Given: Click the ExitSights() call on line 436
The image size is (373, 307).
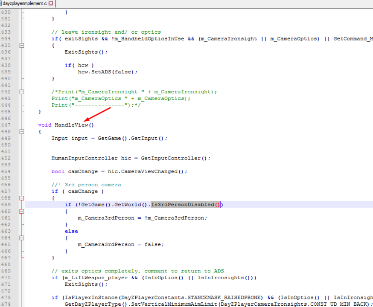Looking at the screenshot, I should click(x=86, y=52).
